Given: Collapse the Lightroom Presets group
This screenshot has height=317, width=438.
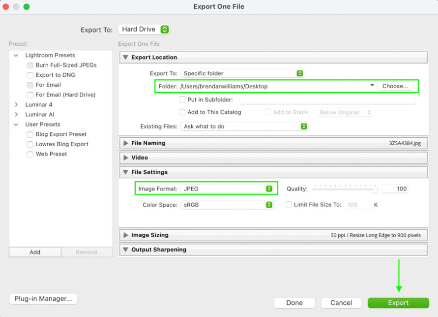Looking at the screenshot, I should 16,56.
